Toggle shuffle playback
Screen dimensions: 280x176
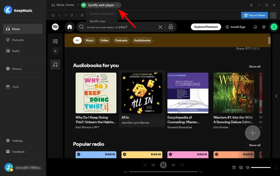pyautogui.click(x=145, y=165)
